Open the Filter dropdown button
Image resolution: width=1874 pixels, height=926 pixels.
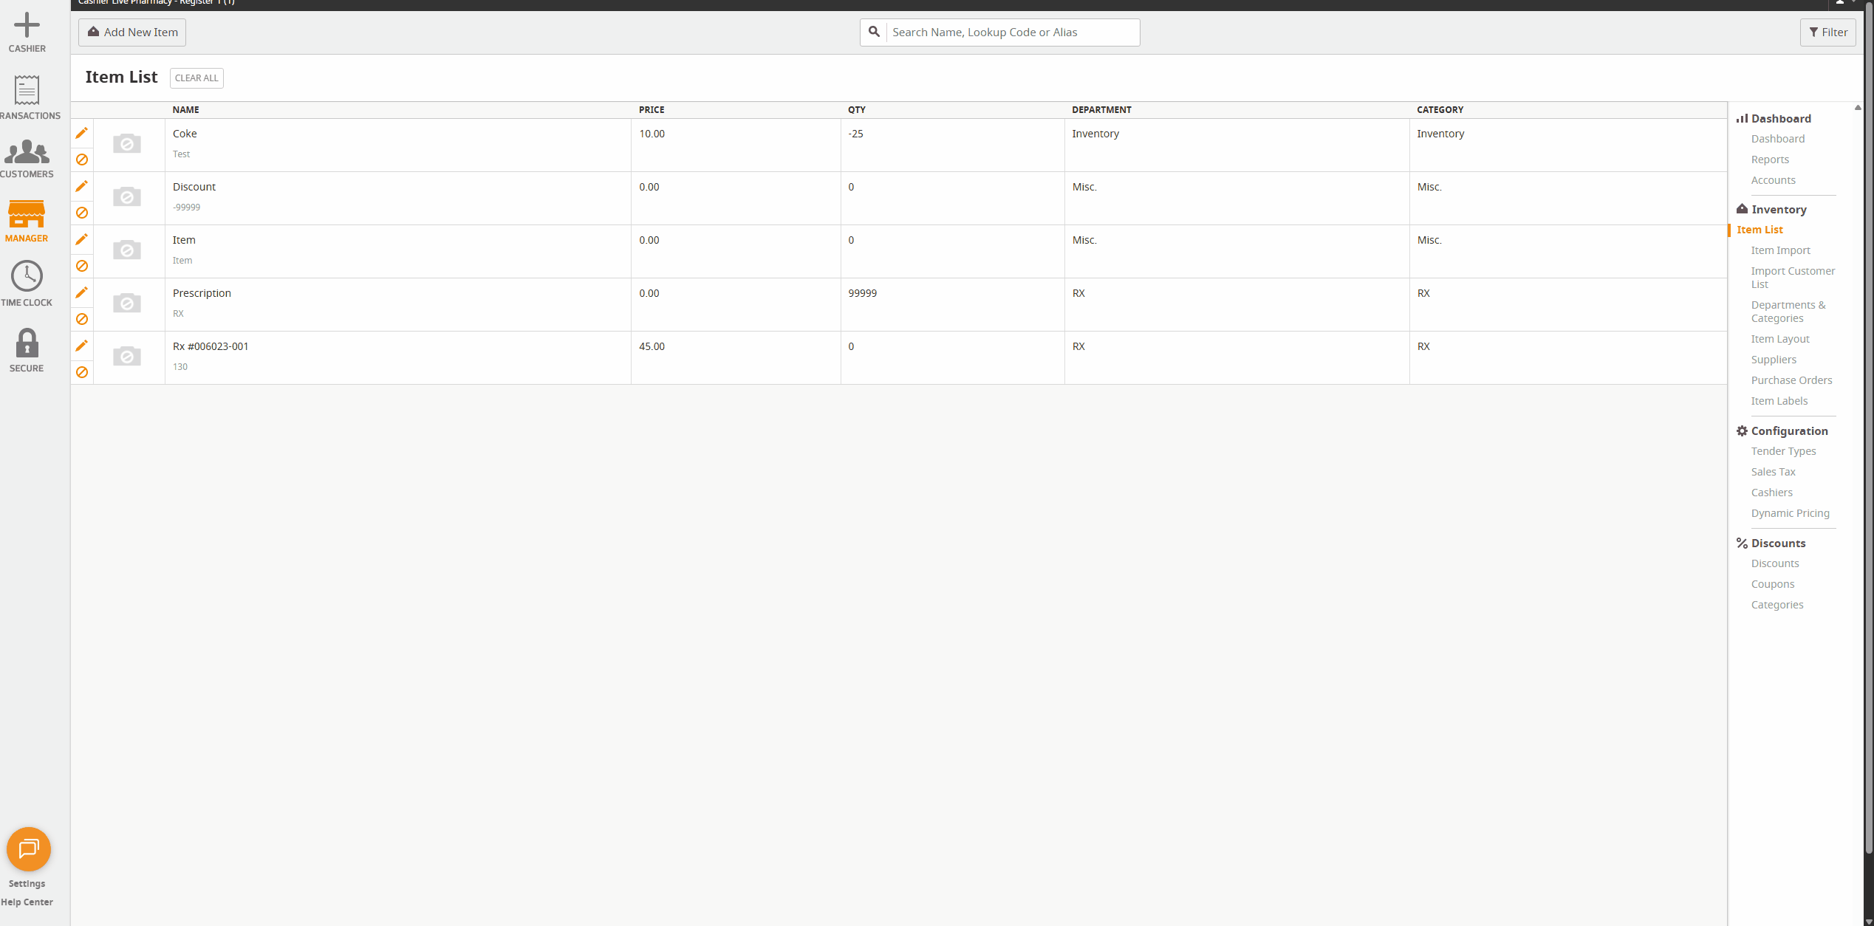[1827, 32]
